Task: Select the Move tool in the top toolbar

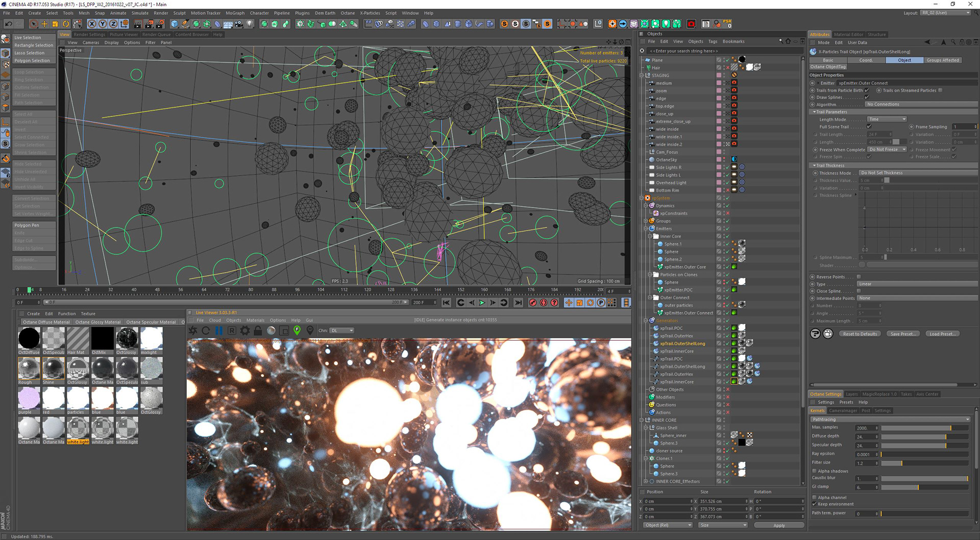Action: [44, 24]
